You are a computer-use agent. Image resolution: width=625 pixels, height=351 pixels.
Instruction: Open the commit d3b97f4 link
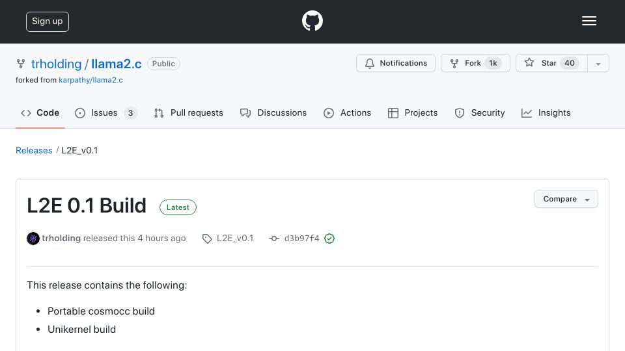(301, 238)
